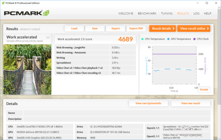Click the Export button
The image size is (221, 140).
pyautogui.click(x=116, y=29)
